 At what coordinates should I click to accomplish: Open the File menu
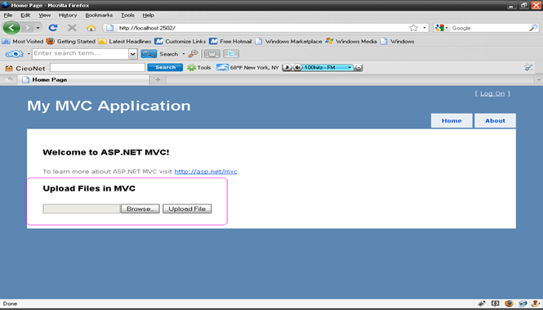(8, 16)
